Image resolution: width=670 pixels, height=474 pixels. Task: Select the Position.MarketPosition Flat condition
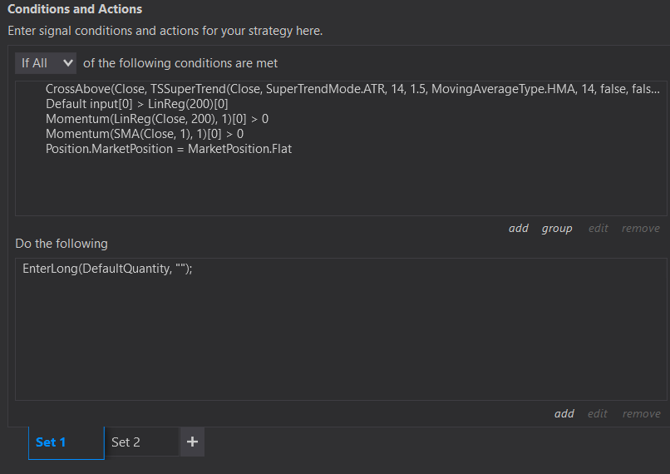pos(169,149)
